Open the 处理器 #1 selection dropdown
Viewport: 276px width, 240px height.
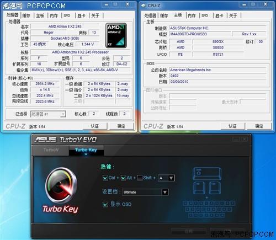[48, 114]
